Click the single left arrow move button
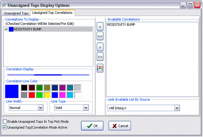 [100, 27]
